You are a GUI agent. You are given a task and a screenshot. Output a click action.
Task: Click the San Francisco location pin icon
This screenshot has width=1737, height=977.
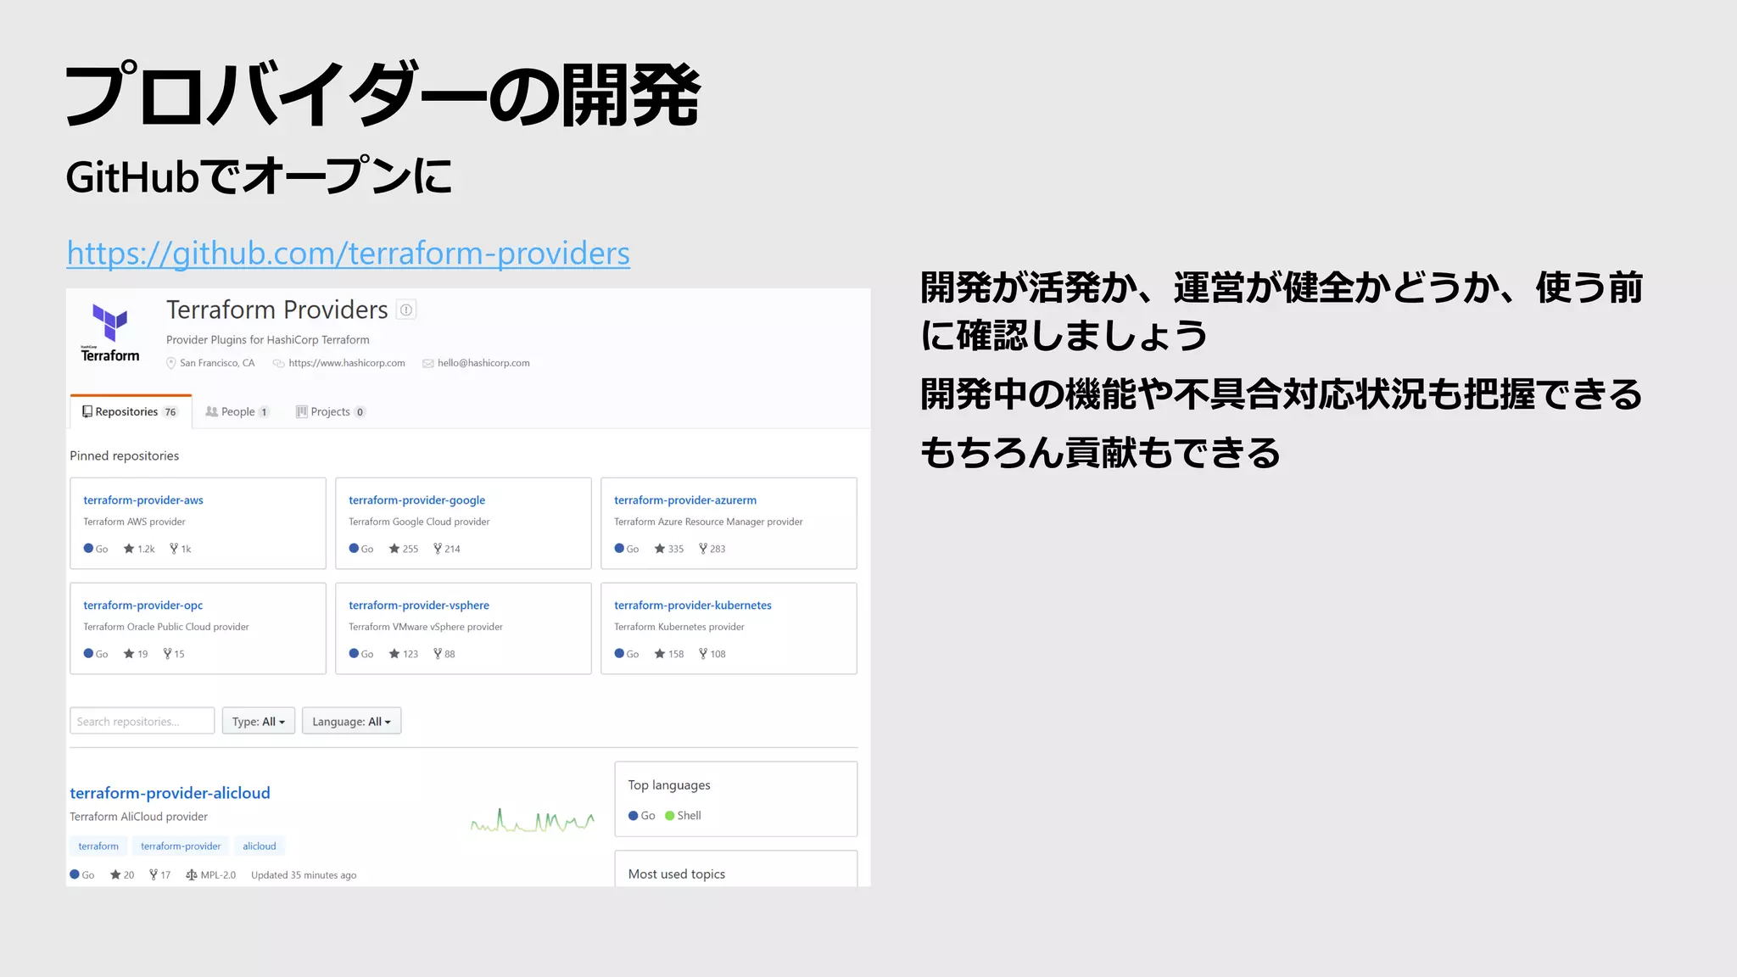(x=171, y=363)
